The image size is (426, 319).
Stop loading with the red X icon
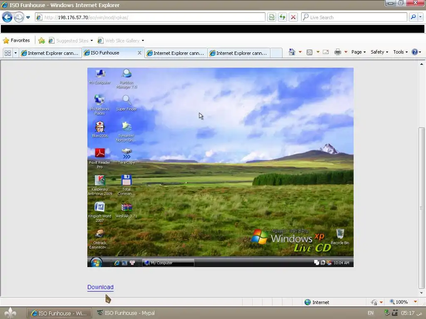(x=293, y=17)
